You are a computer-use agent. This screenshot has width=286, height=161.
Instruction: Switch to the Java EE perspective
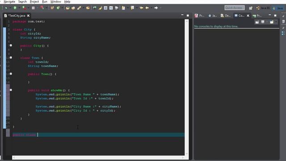(263, 8)
